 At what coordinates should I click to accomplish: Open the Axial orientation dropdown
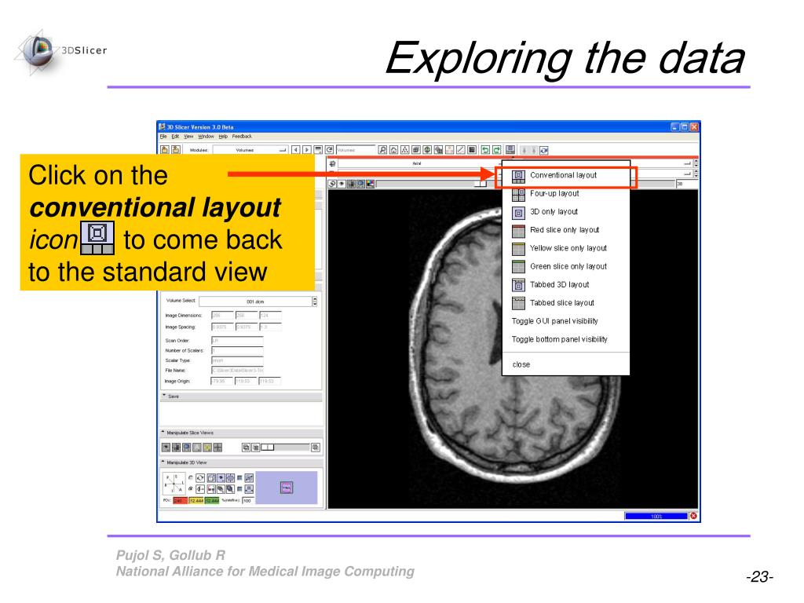[419, 163]
